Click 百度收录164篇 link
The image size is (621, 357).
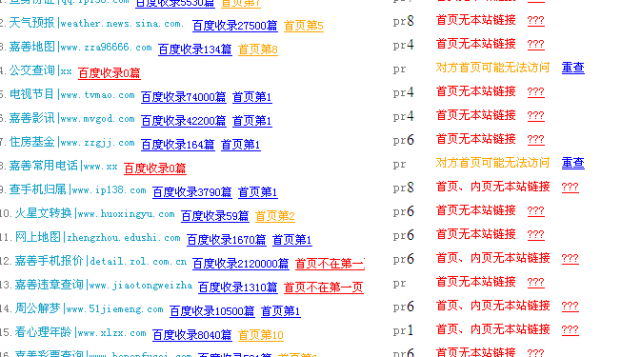pyautogui.click(x=178, y=145)
